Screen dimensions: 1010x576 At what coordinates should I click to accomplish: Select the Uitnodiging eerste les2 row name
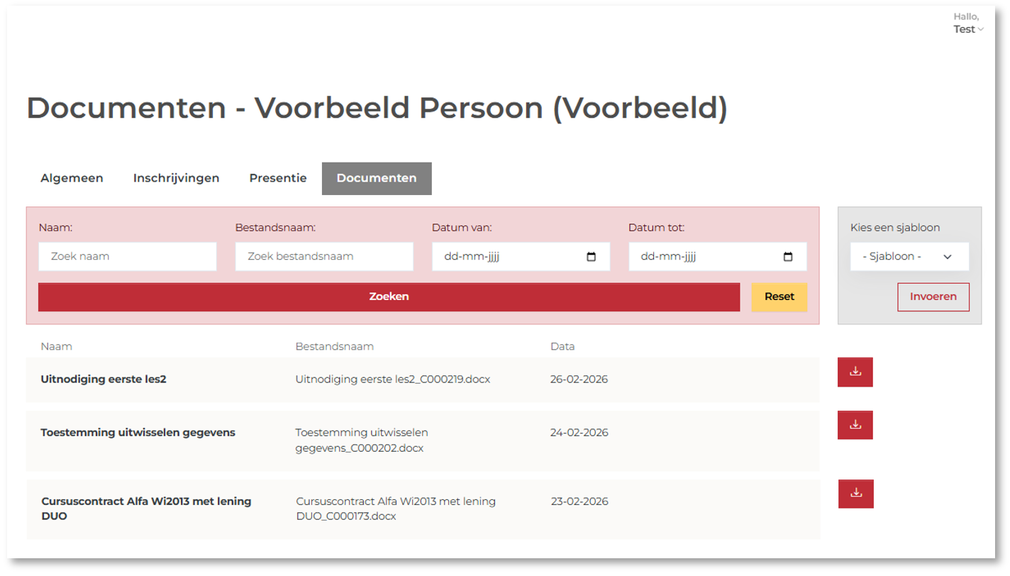(104, 380)
